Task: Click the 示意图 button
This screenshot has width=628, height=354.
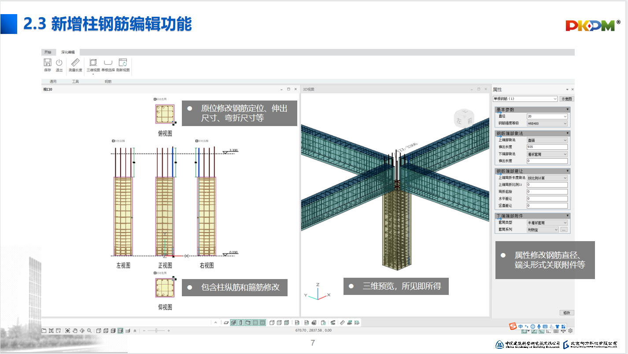Action: [567, 99]
